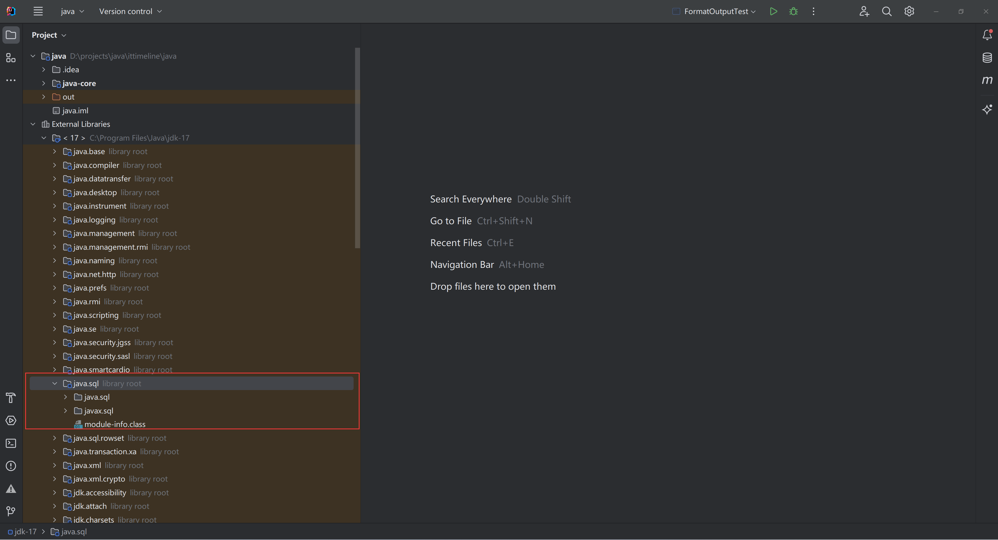Open IDE settings gear icon
This screenshot has width=998, height=540.
tap(909, 11)
